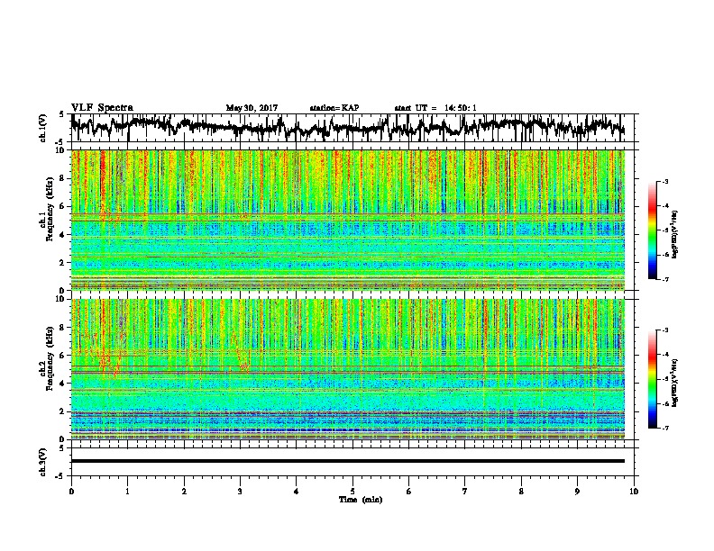
Task: Click the 8 kHz tick of ch.1 spectrogram
Action: pyautogui.click(x=62, y=178)
